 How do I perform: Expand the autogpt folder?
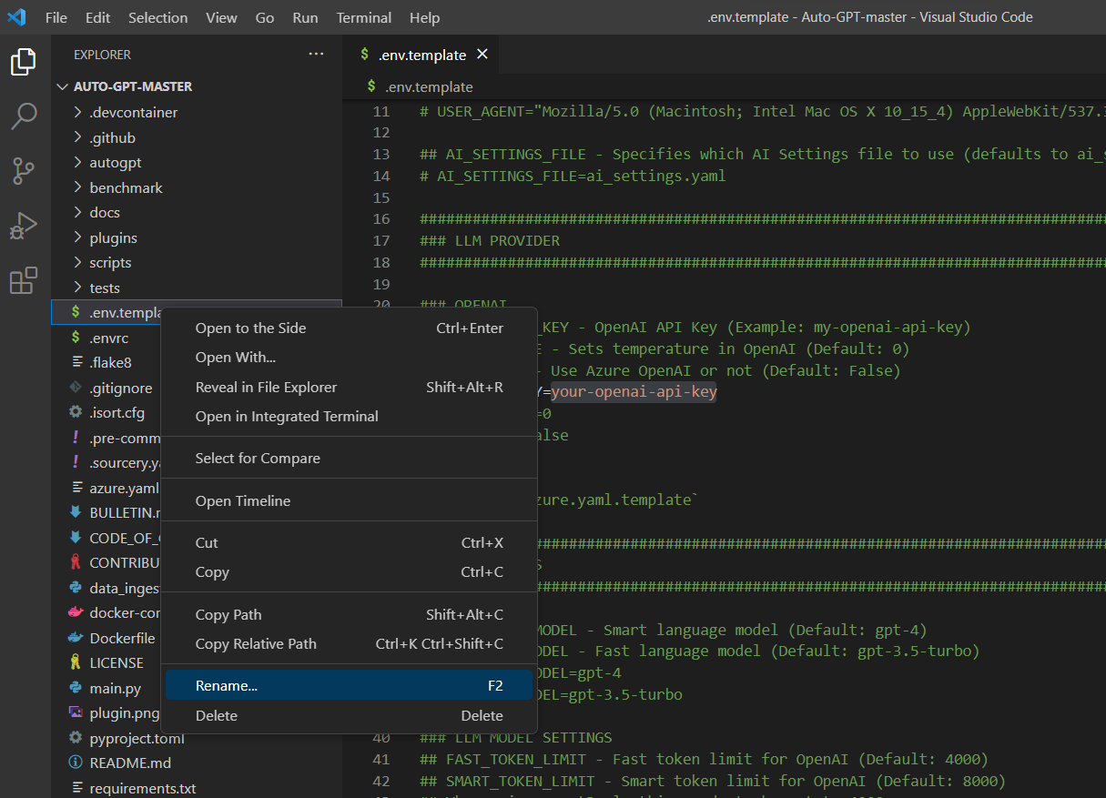tap(115, 163)
